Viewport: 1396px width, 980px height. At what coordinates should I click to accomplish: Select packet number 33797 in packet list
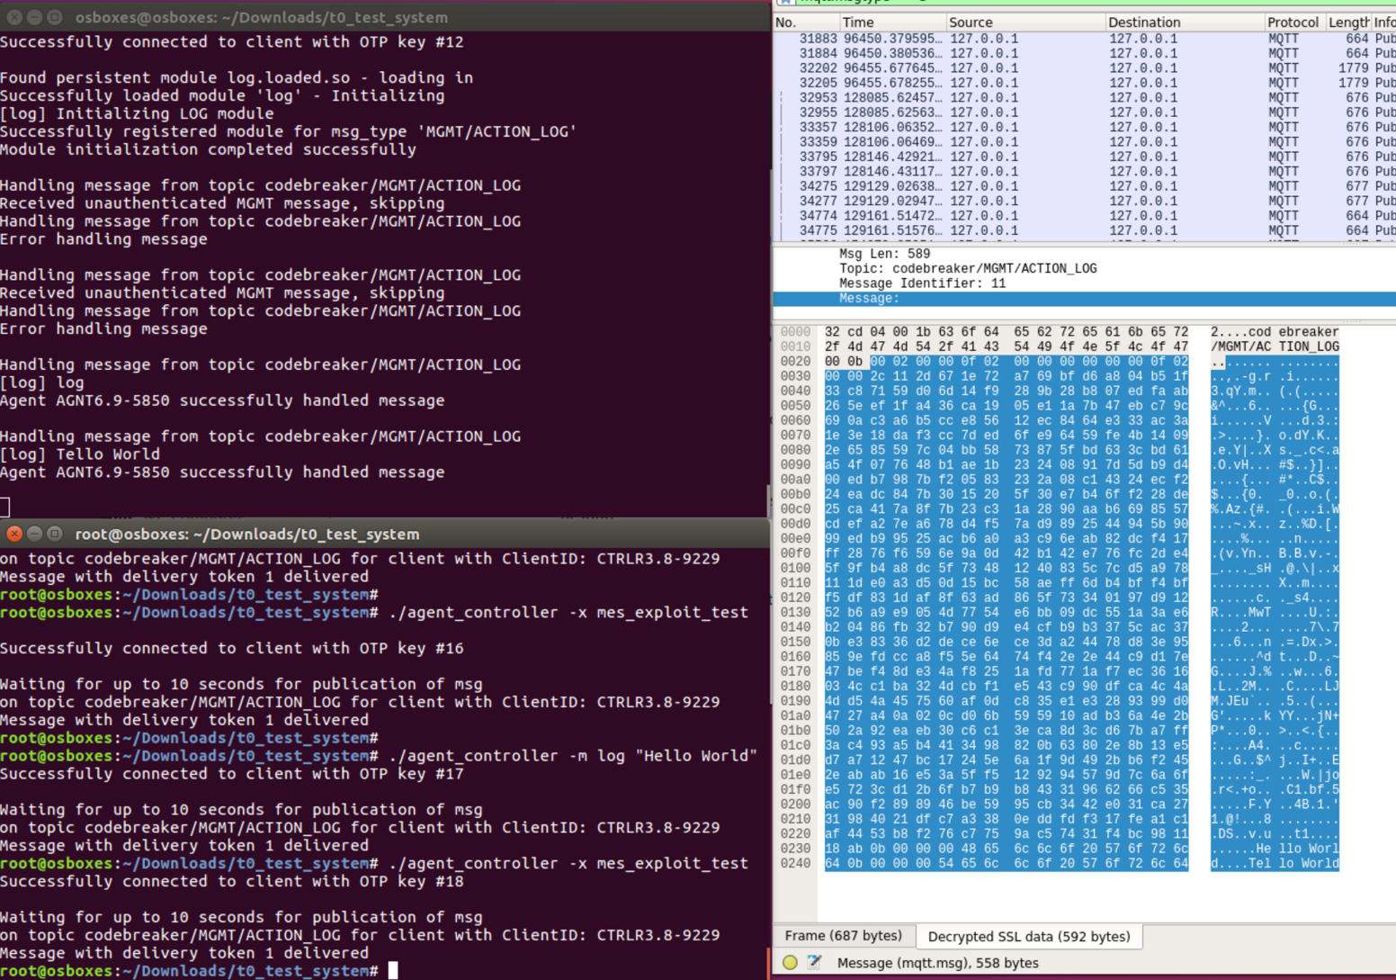pos(1085,171)
